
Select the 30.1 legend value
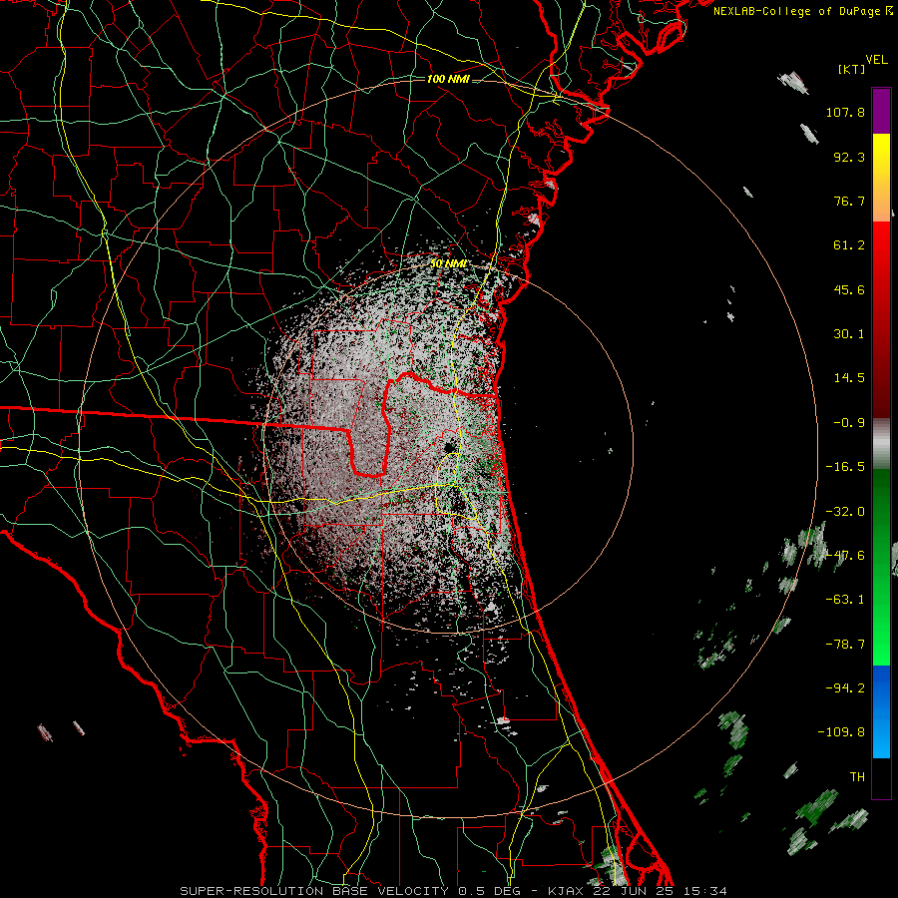(x=849, y=334)
